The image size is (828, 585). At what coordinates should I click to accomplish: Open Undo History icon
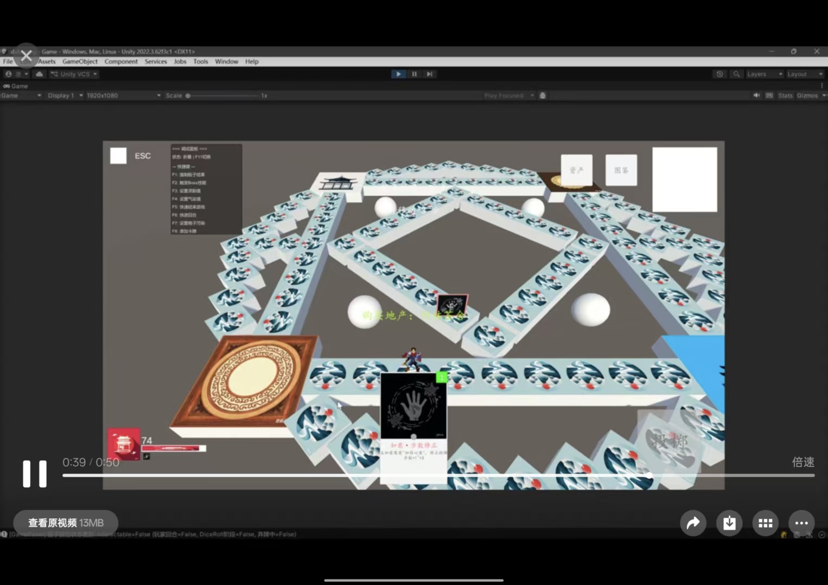point(719,74)
